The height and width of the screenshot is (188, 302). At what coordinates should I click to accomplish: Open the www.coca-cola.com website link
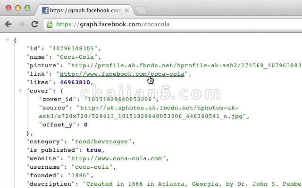click(117, 158)
